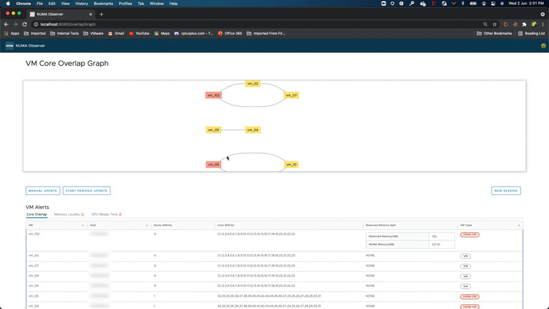549x309 pixels.
Task: Select the vm_07 graph node
Action: 291,95
